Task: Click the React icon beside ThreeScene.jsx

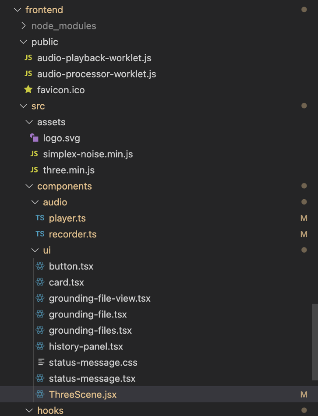Action: (40, 394)
